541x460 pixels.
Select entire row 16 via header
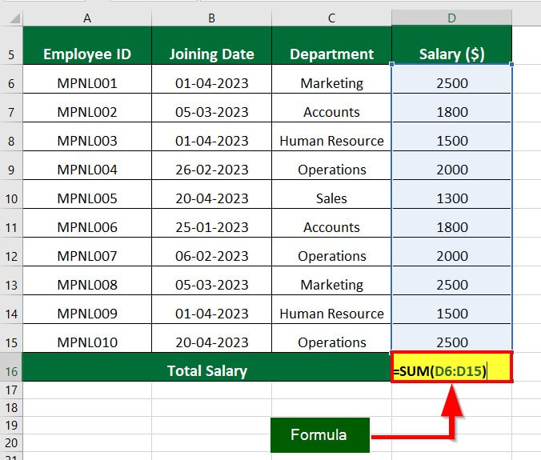point(11,370)
